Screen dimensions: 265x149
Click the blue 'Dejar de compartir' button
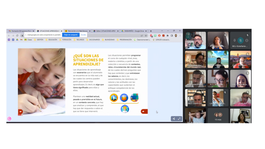pyautogui.click(x=71, y=35)
